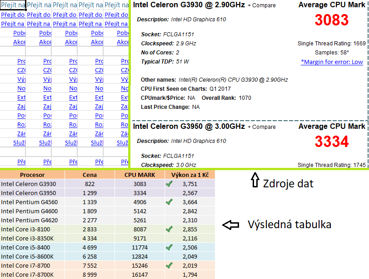369x279 pixels.
Task: Open + Compare next to Celeron G3930 title
Action: point(261,5)
